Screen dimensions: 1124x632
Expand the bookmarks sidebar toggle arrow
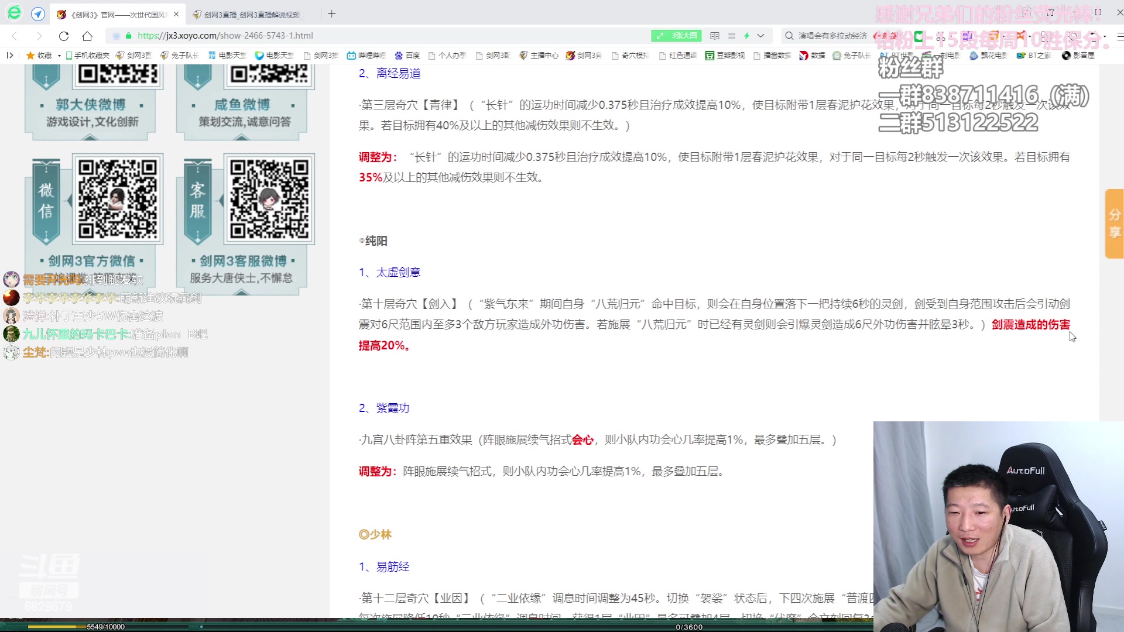click(x=9, y=56)
